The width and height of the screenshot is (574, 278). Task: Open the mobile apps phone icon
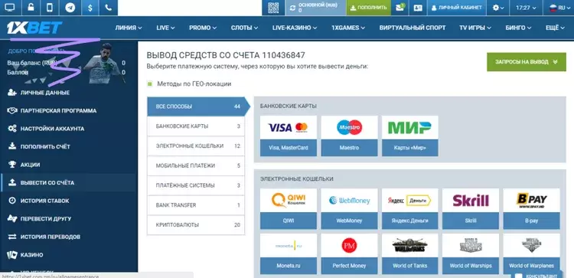(51, 8)
